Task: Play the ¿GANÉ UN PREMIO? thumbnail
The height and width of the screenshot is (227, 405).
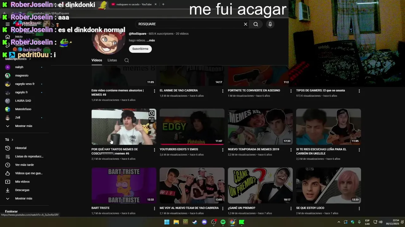Action: [x=260, y=185]
